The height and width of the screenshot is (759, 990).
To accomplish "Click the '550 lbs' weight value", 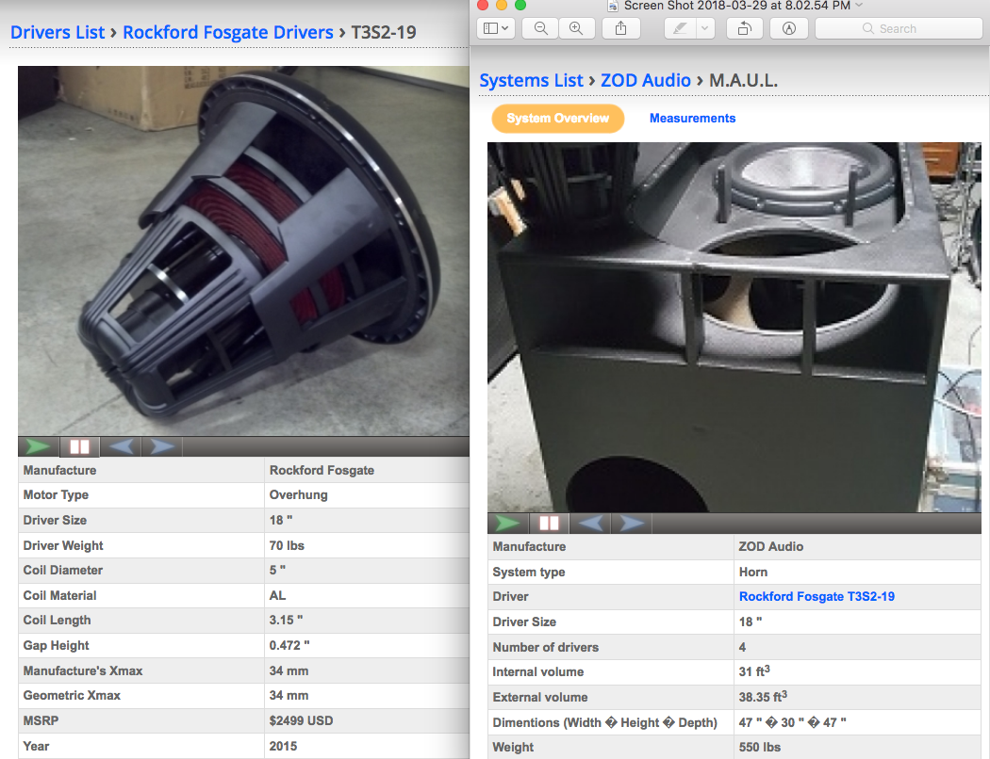I will (x=760, y=747).
